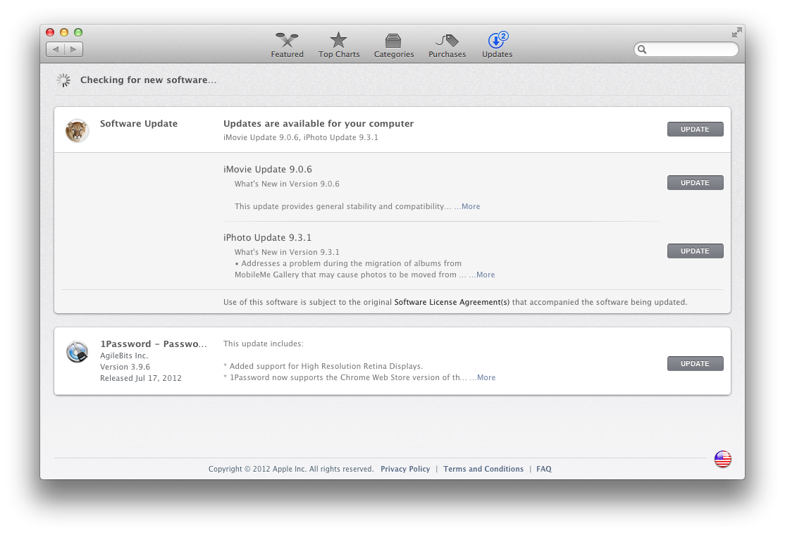Click the 1Password app icon
The height and width of the screenshot is (535, 785).
(77, 351)
